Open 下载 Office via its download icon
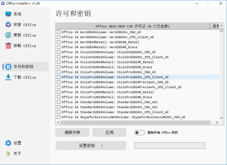This screenshot has height=165, width=227. [x=7, y=77]
